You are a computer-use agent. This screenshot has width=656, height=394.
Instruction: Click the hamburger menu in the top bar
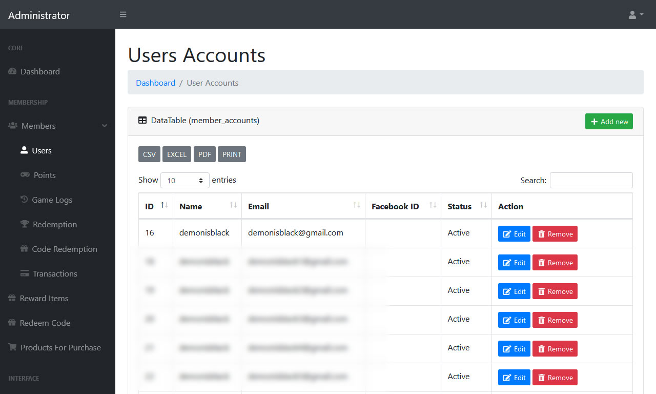click(123, 14)
